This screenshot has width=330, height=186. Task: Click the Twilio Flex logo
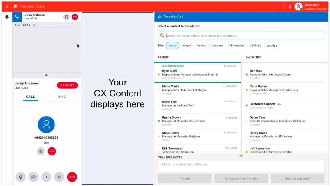29,6
